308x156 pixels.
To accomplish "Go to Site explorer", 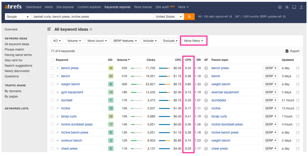I will [x=65, y=7].
